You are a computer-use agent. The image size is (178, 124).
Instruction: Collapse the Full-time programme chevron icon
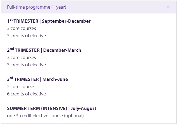(x=168, y=7)
